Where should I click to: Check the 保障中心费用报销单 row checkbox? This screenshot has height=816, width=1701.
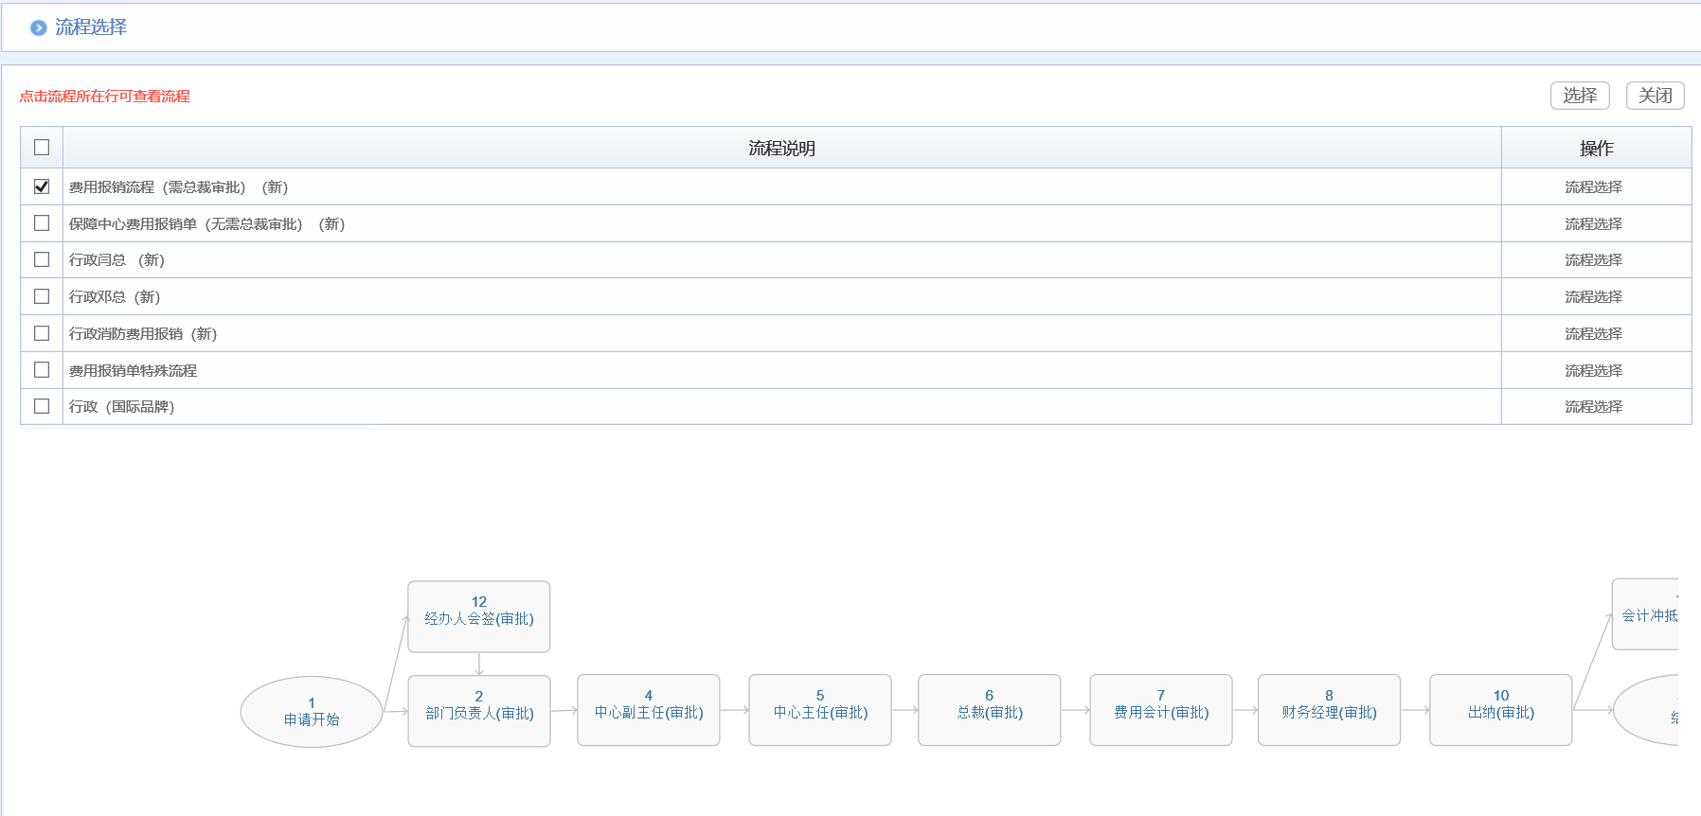click(x=42, y=223)
